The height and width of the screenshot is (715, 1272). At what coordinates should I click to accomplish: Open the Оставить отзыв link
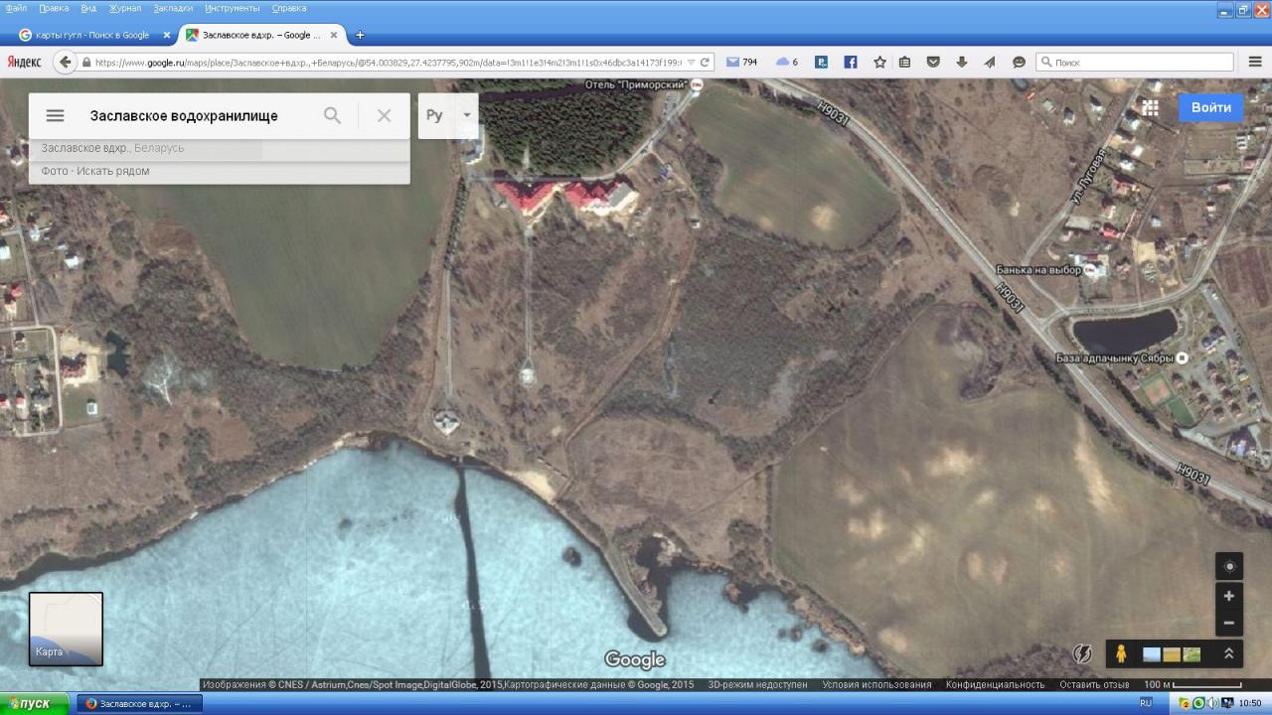[1094, 685]
